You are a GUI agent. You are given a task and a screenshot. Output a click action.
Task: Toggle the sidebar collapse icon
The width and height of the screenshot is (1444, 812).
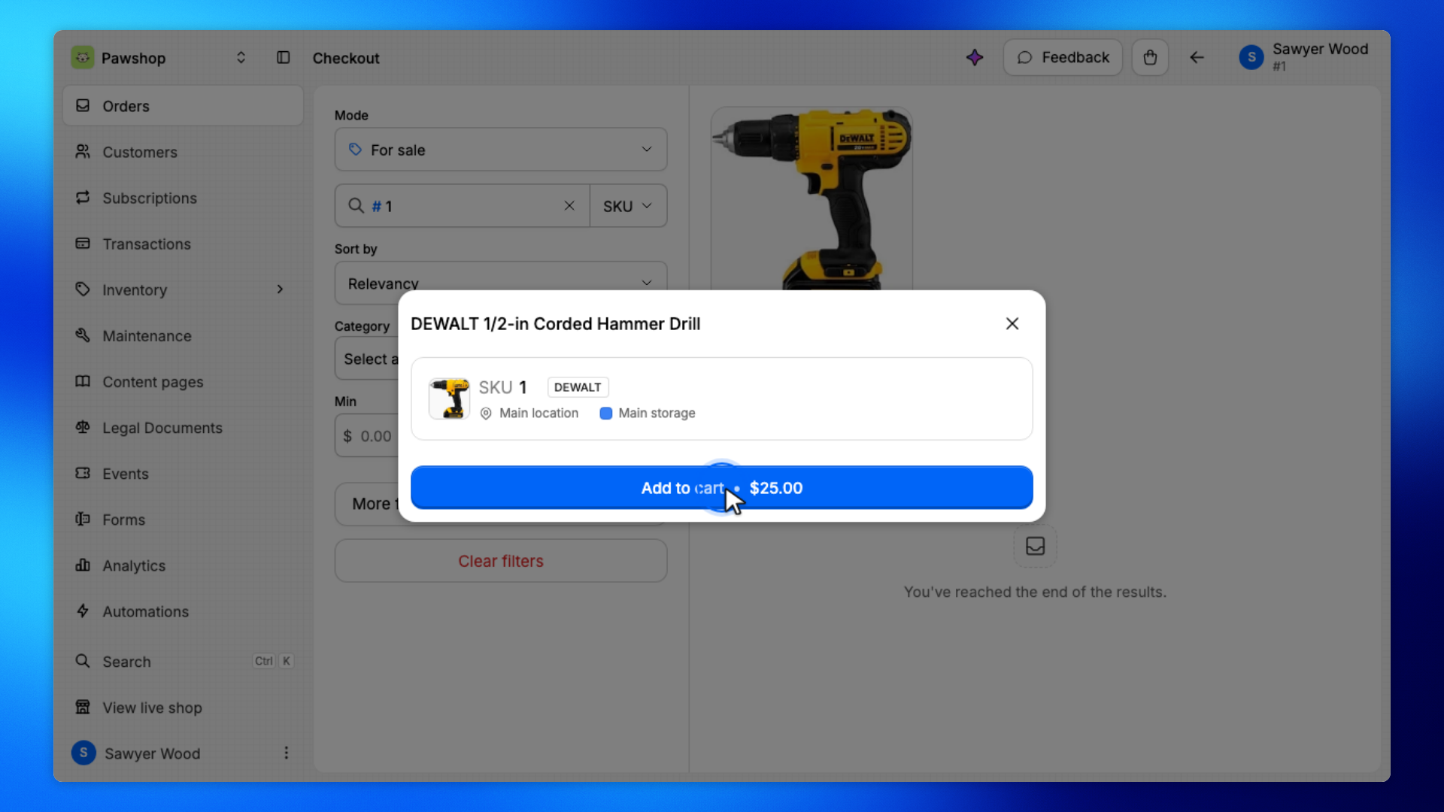283,58
